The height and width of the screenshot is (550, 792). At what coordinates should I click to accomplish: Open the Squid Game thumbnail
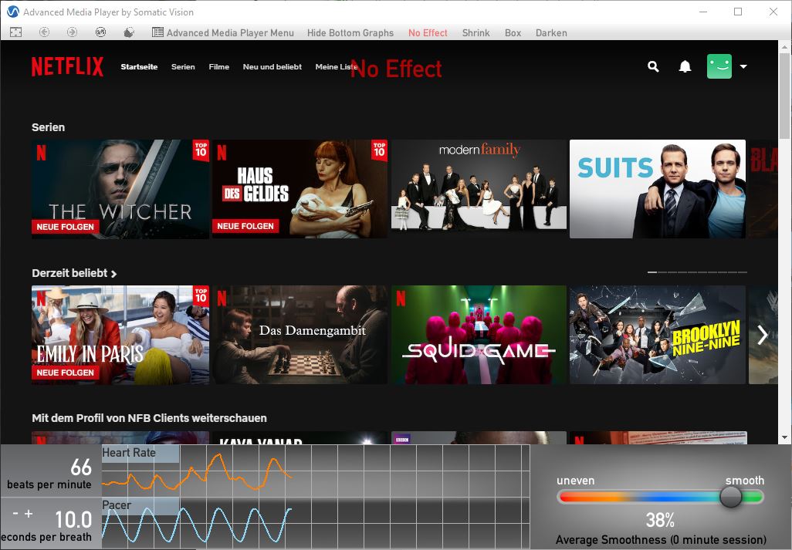tap(479, 335)
